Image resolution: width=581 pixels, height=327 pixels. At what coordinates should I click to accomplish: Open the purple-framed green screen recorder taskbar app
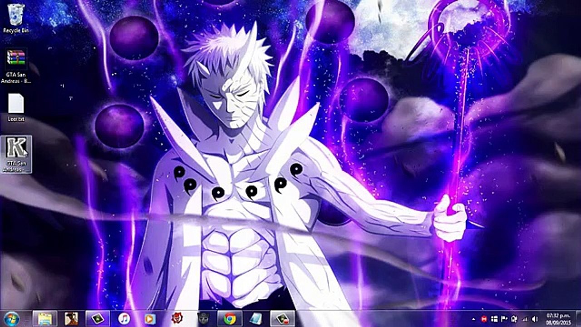pos(98,319)
